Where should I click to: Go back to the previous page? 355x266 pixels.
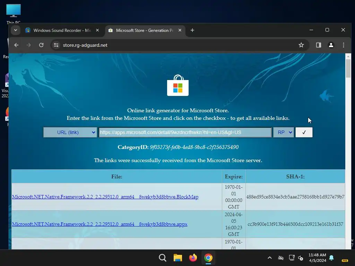point(16,45)
